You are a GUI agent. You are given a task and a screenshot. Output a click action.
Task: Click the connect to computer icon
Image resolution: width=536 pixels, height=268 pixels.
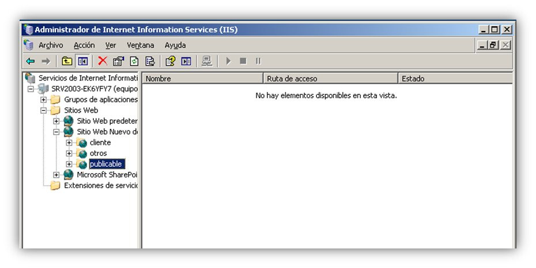point(207,62)
